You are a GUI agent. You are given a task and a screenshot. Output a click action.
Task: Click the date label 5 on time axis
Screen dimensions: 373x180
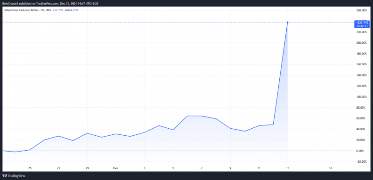[173, 168]
